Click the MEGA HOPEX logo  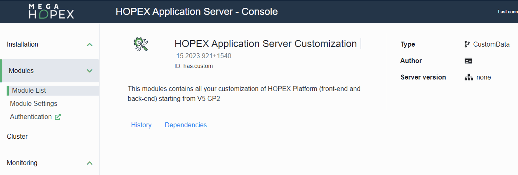click(51, 12)
